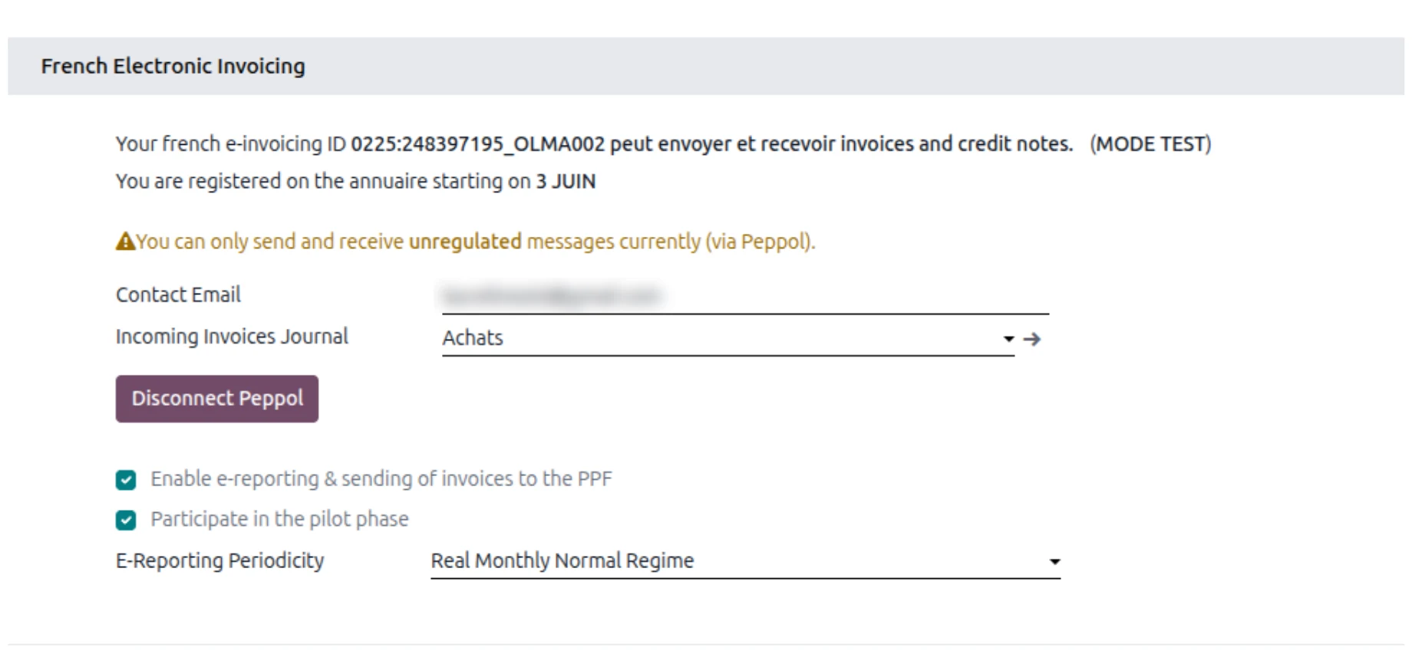1412x667 pixels.
Task: Open the Achats journal via arrow icon
Action: click(1032, 339)
